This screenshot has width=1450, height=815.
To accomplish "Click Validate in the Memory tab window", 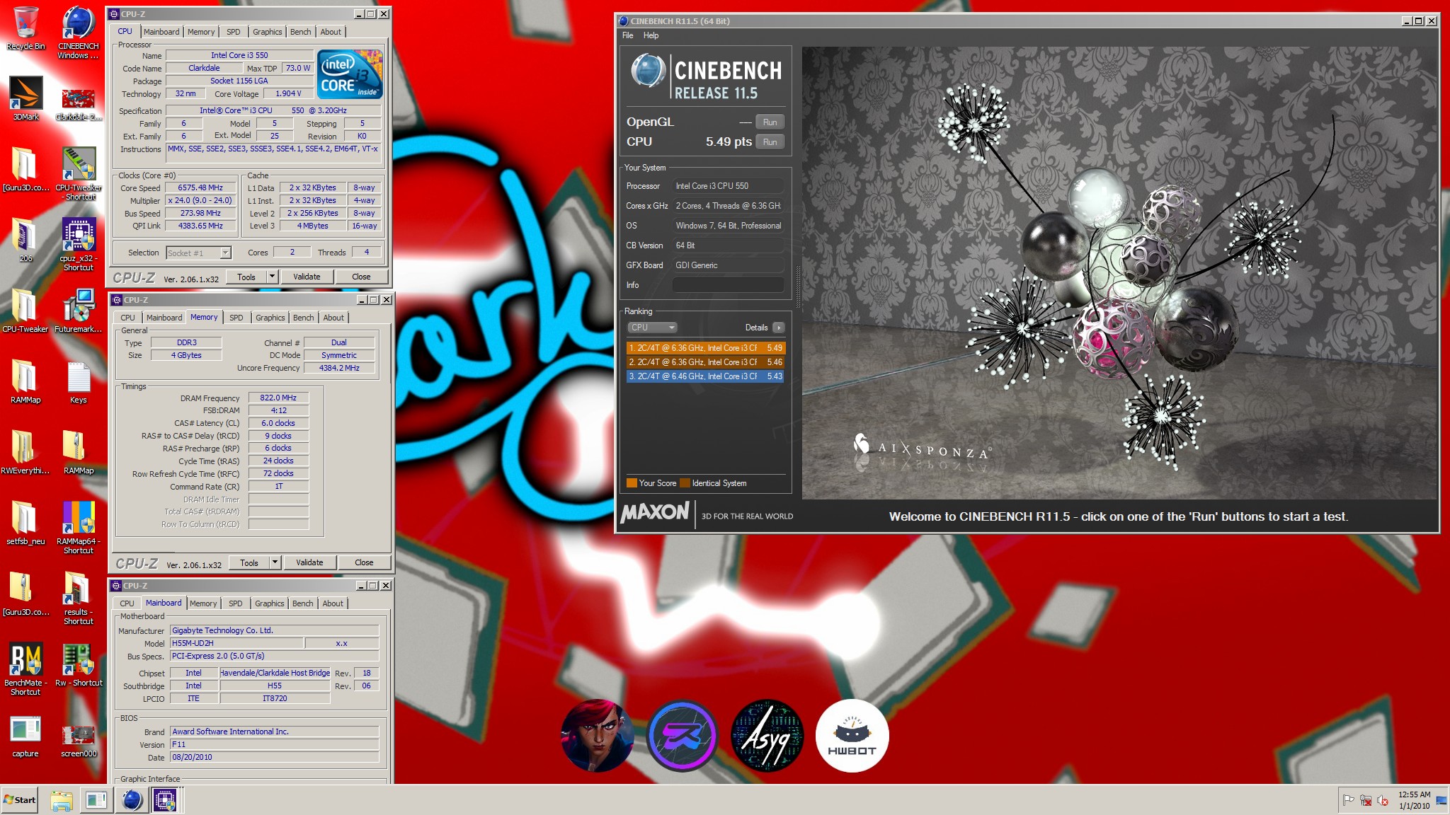I will [309, 562].
